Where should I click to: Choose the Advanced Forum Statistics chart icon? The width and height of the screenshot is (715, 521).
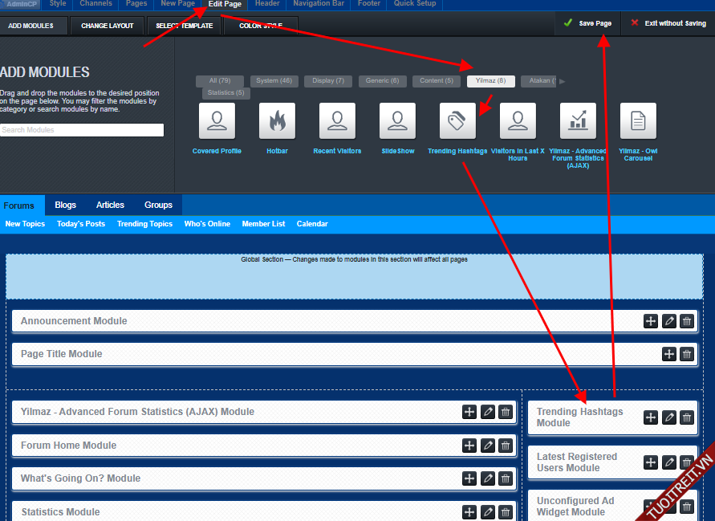point(578,121)
